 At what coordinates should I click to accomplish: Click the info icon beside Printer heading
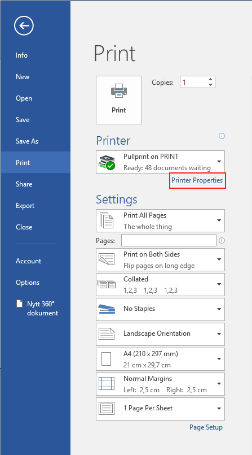[x=222, y=136]
